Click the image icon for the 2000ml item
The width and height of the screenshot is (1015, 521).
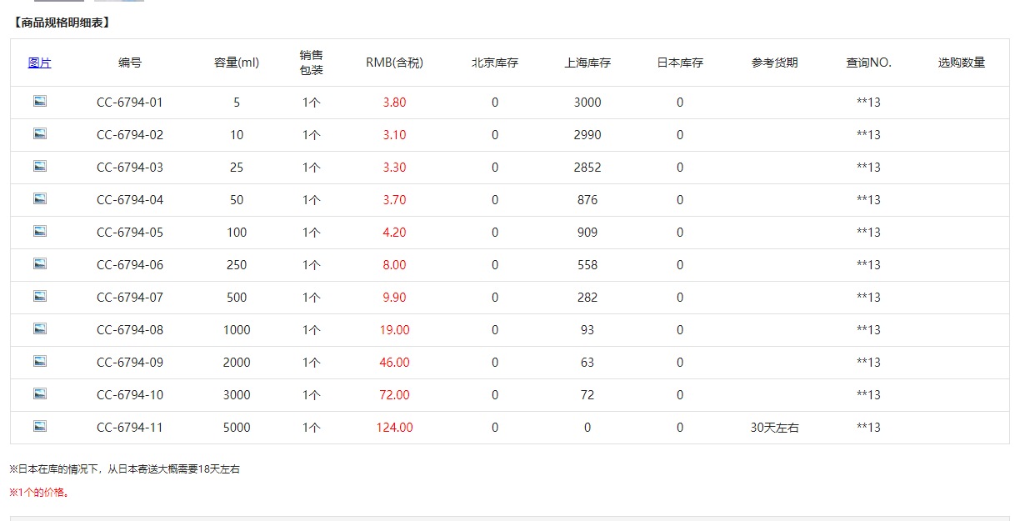tap(40, 362)
